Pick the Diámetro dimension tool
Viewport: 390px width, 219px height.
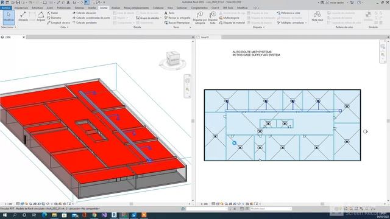point(54,18)
